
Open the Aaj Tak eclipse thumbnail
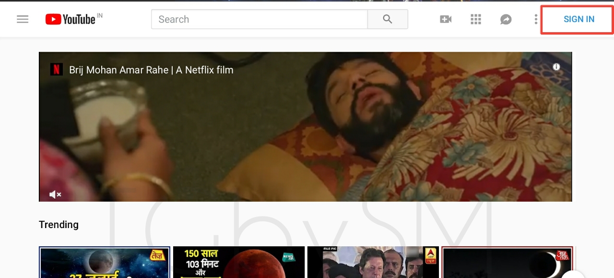508,262
